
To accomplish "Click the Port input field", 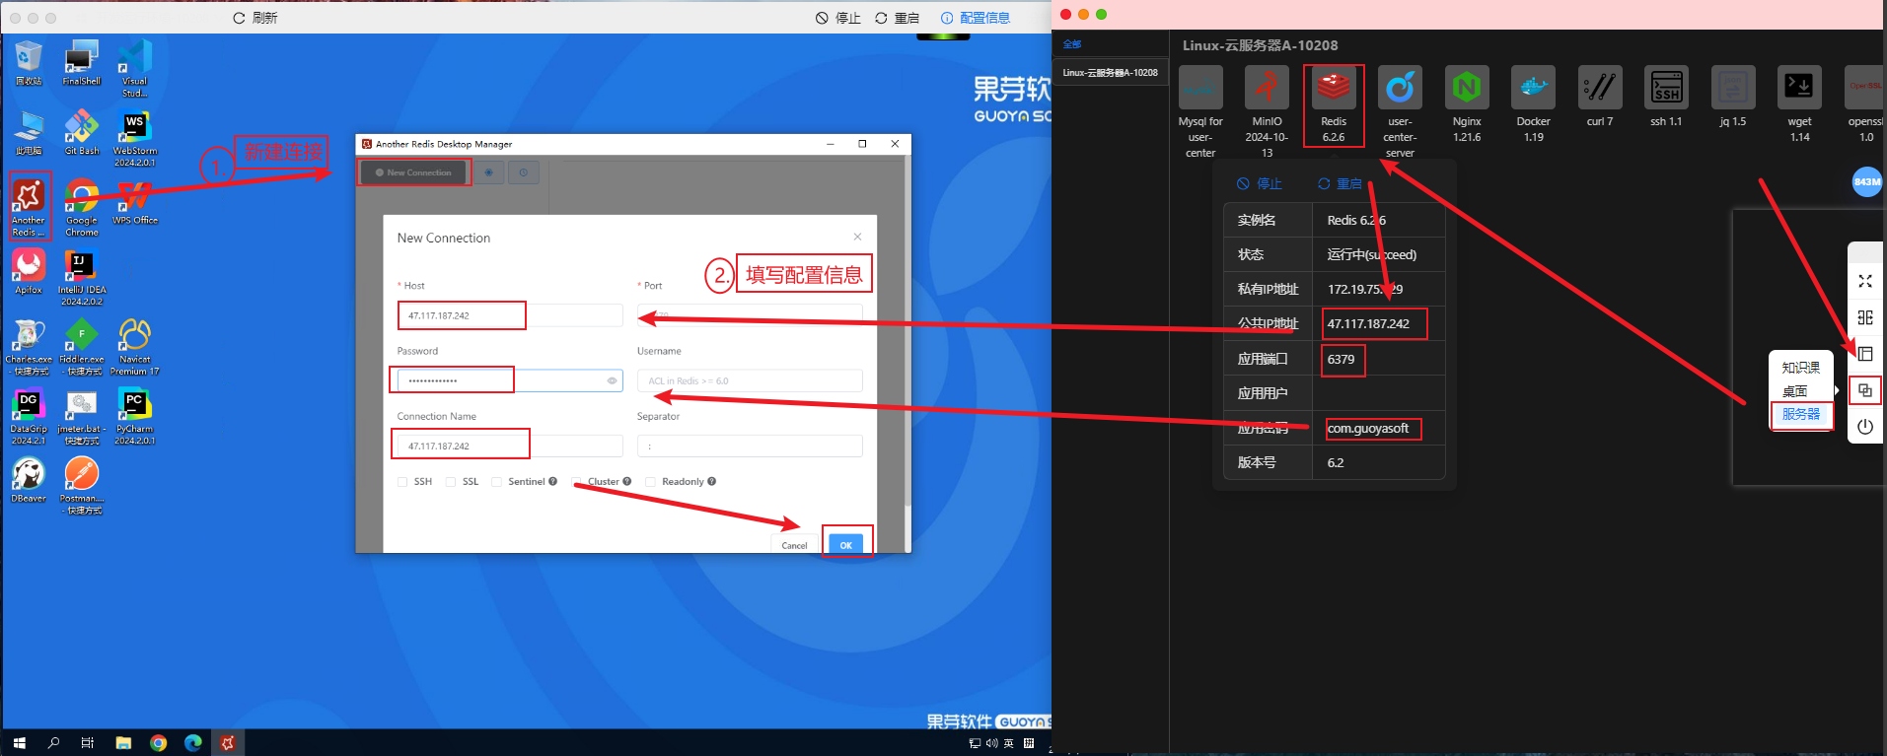I will (x=750, y=315).
